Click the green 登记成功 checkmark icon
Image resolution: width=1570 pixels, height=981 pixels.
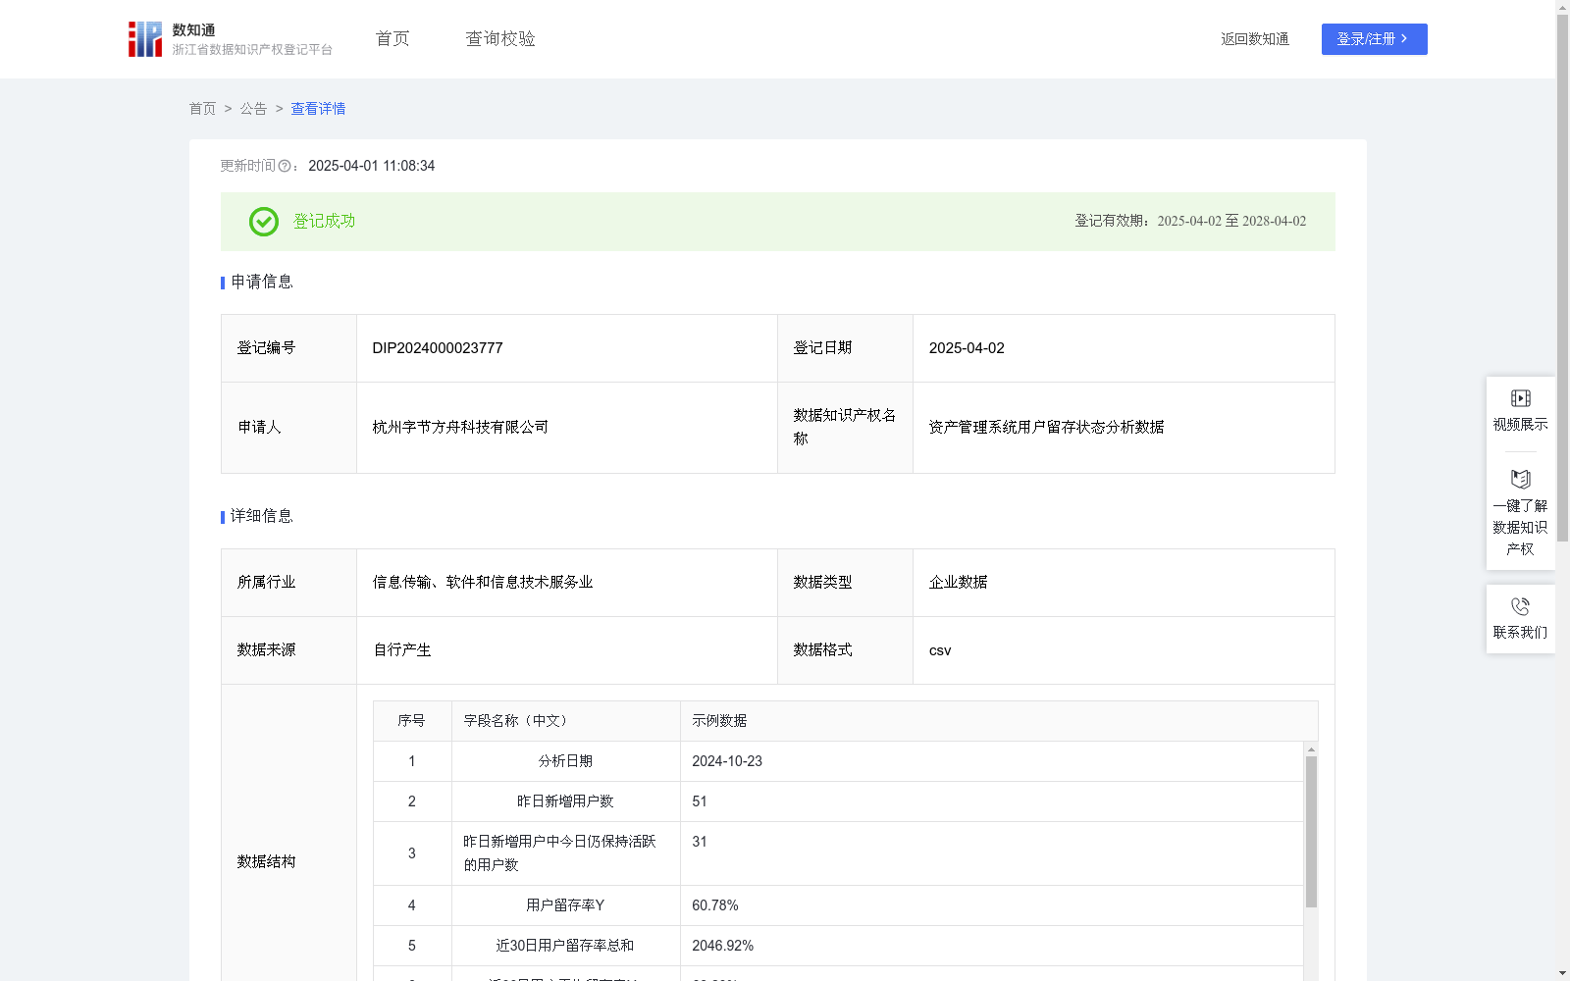tap(264, 222)
